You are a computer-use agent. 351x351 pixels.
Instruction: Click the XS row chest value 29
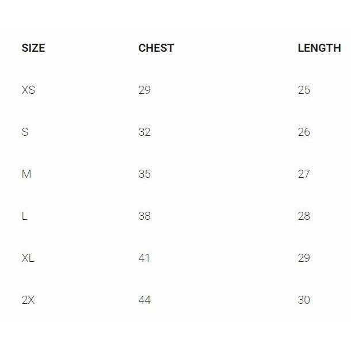144,90
